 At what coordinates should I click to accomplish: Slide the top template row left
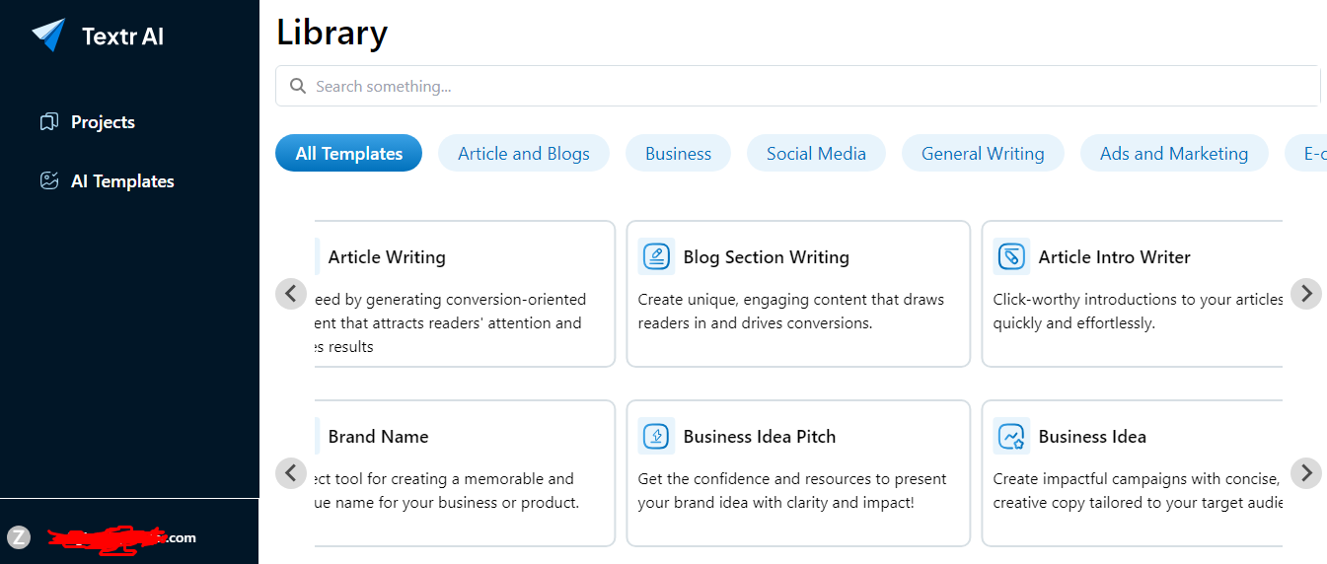[291, 293]
